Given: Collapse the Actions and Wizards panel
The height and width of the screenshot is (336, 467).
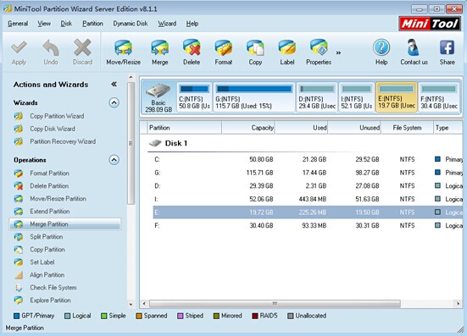Looking at the screenshot, I should [114, 85].
